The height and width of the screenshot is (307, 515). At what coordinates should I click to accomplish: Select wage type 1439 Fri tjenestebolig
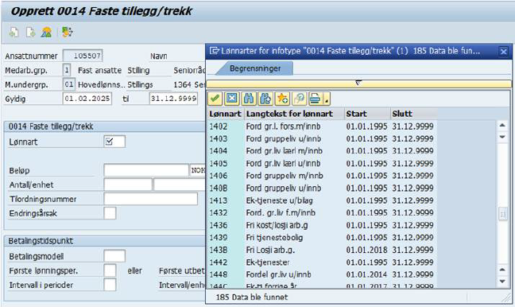(322, 237)
